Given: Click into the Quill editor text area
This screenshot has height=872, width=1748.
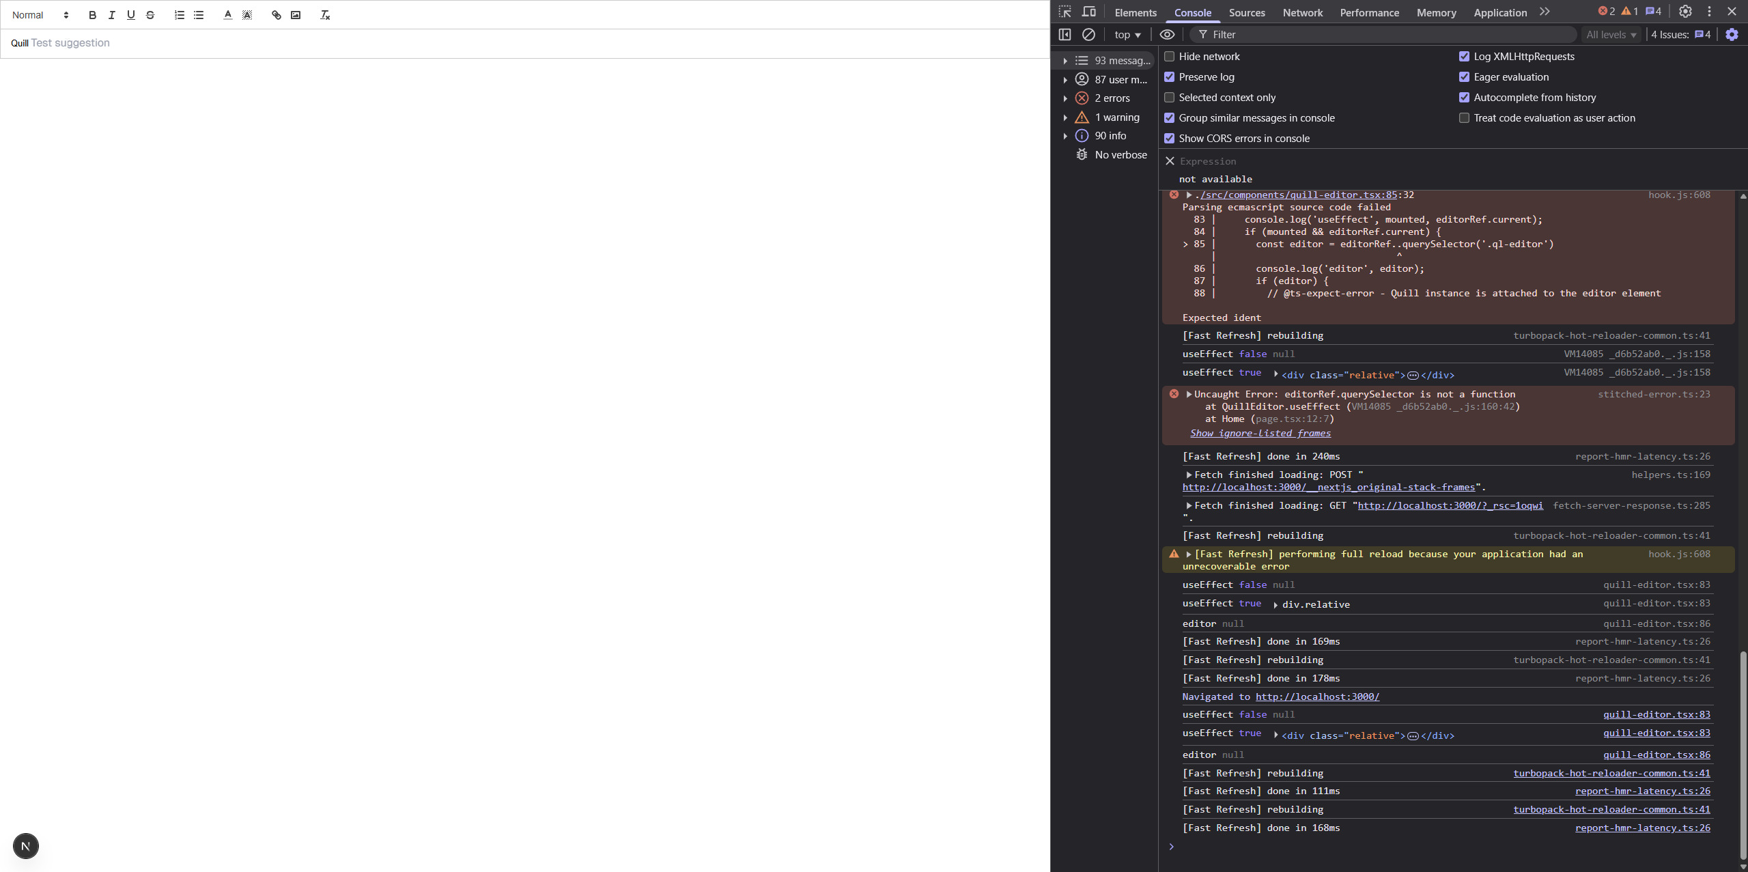Looking at the screenshot, I should [x=524, y=43].
